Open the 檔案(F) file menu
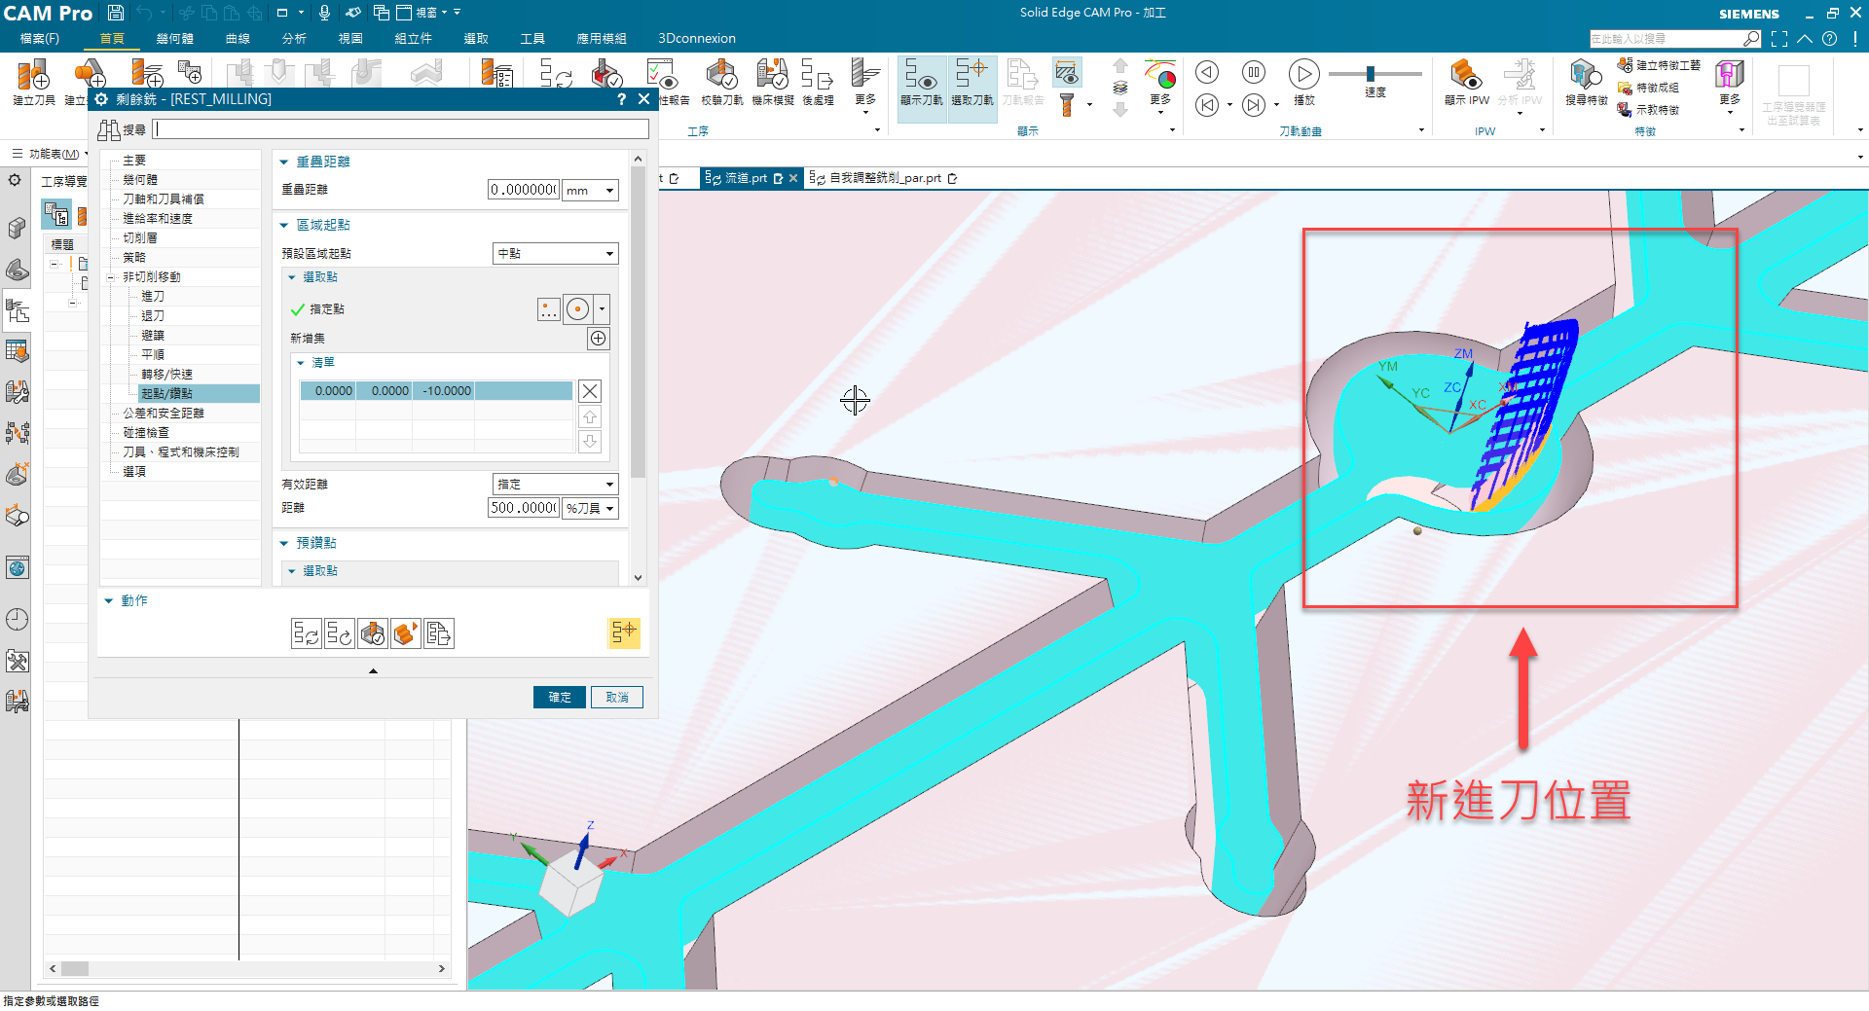The height and width of the screenshot is (1011, 1869). (x=40, y=39)
